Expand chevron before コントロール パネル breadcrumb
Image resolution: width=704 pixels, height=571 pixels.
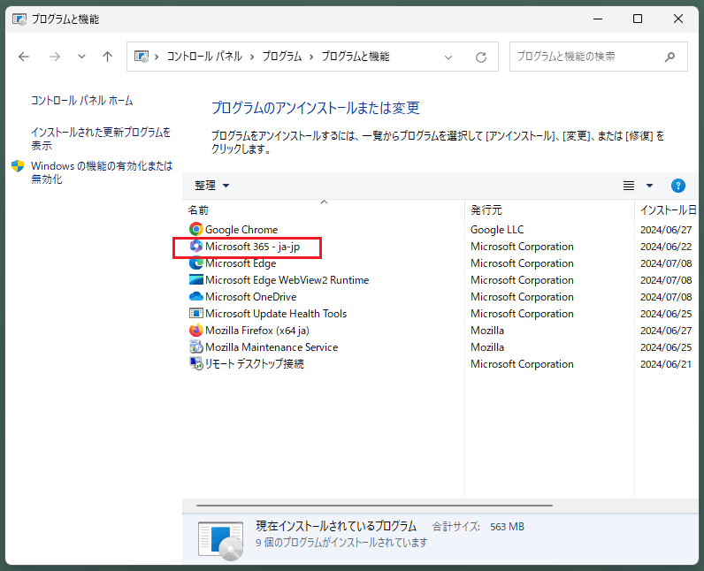click(157, 57)
